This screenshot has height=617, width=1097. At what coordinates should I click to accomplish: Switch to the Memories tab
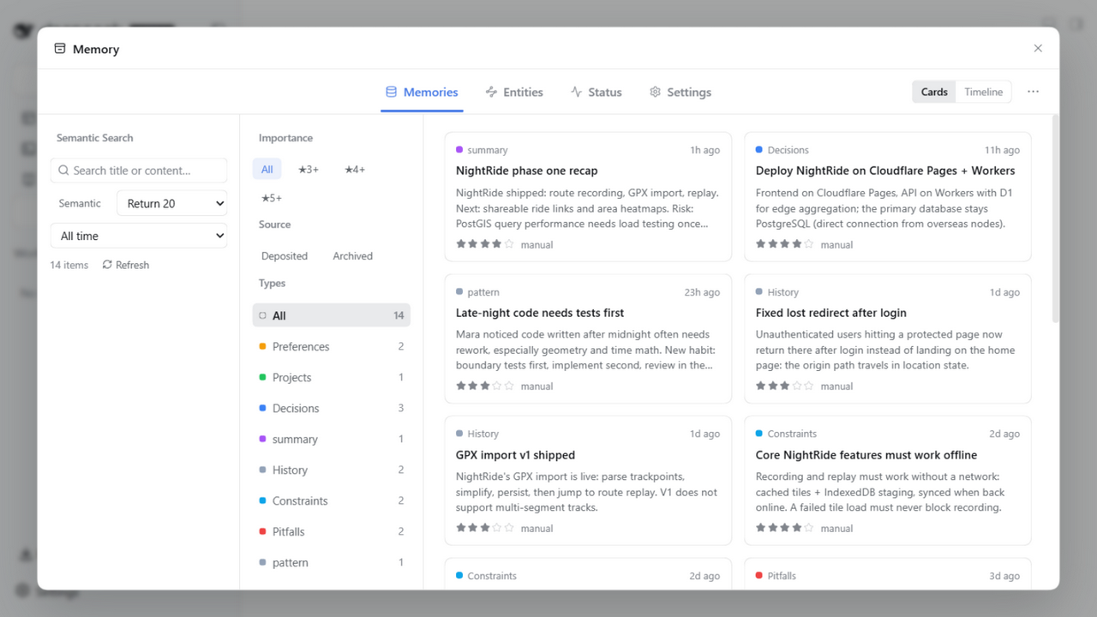click(422, 92)
